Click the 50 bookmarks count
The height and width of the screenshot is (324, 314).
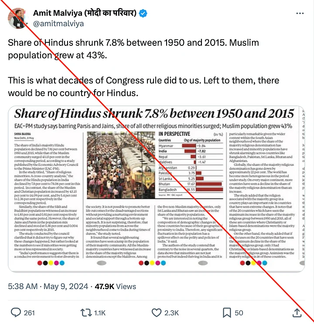[x=239, y=313]
